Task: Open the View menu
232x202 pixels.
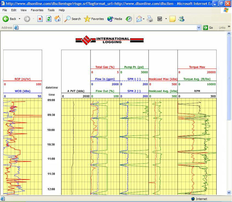Action: [x=24, y=10]
